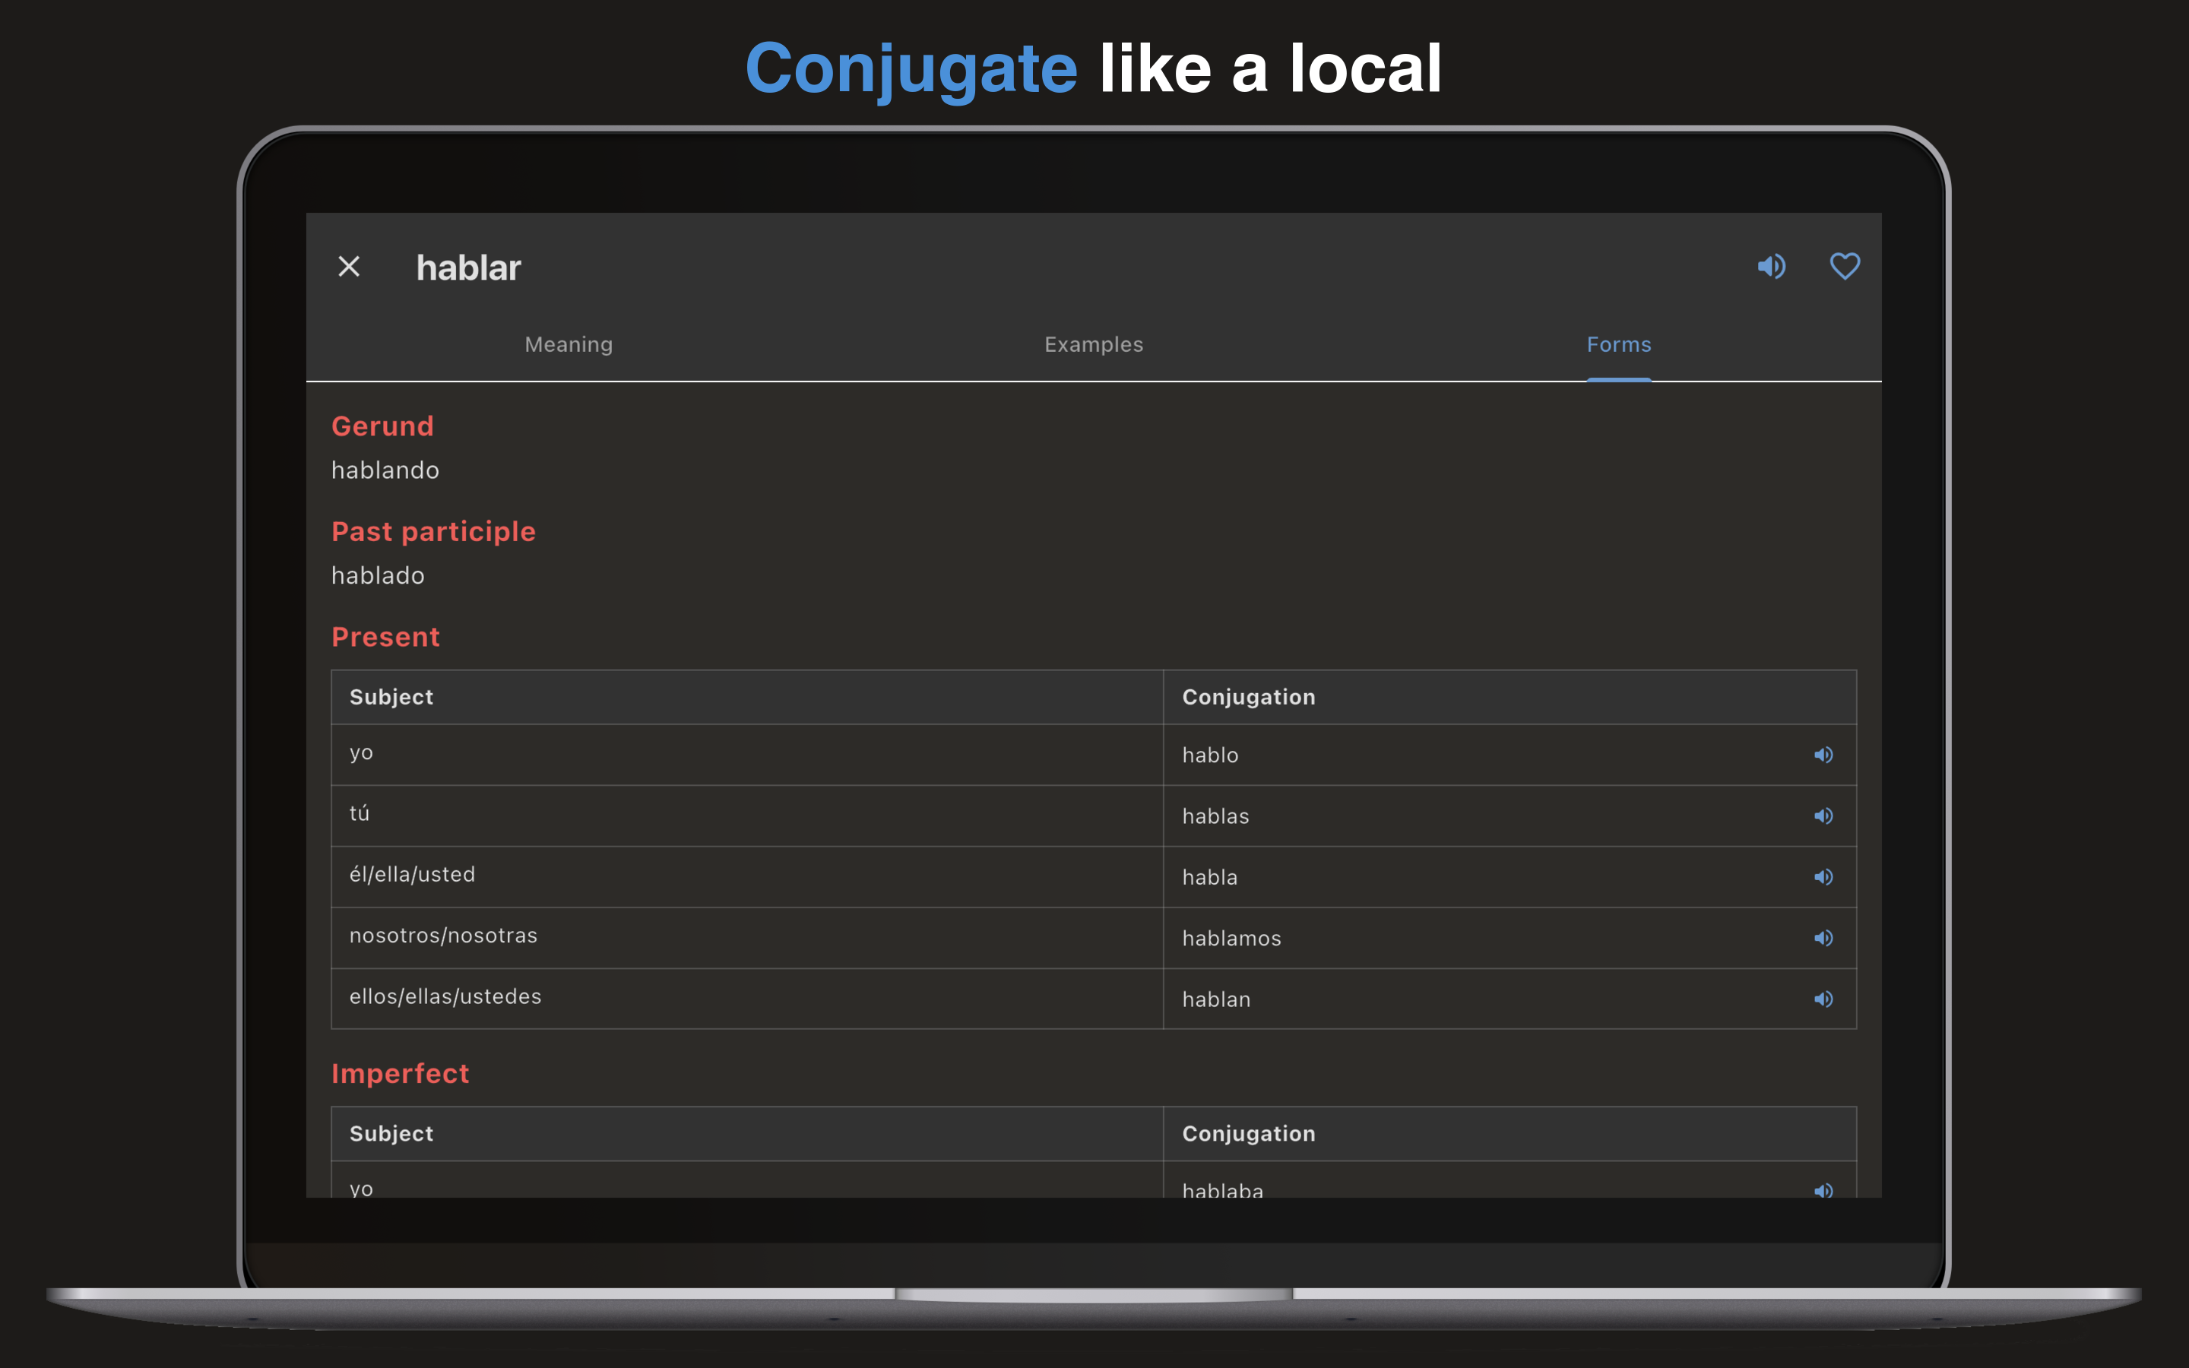The width and height of the screenshot is (2189, 1368).
Task: Click the Imperfect section heading
Action: 400,1073
